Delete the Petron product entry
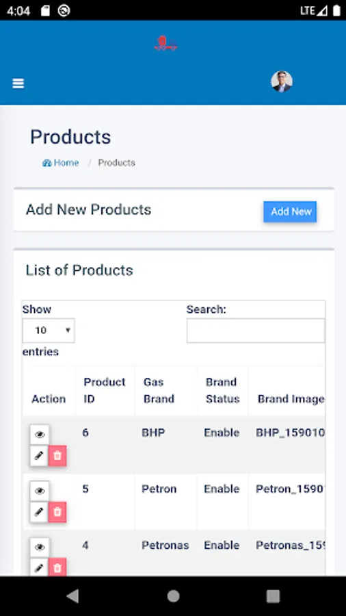346x616 pixels. (x=57, y=512)
